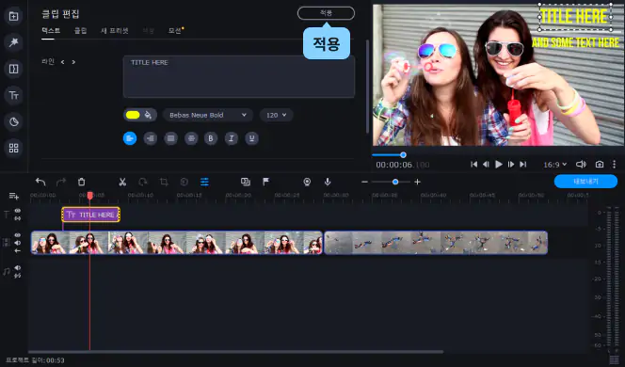This screenshot has height=367, width=625.
Task: Open audio meter settings icon bottom-right
Action: [x=615, y=359]
